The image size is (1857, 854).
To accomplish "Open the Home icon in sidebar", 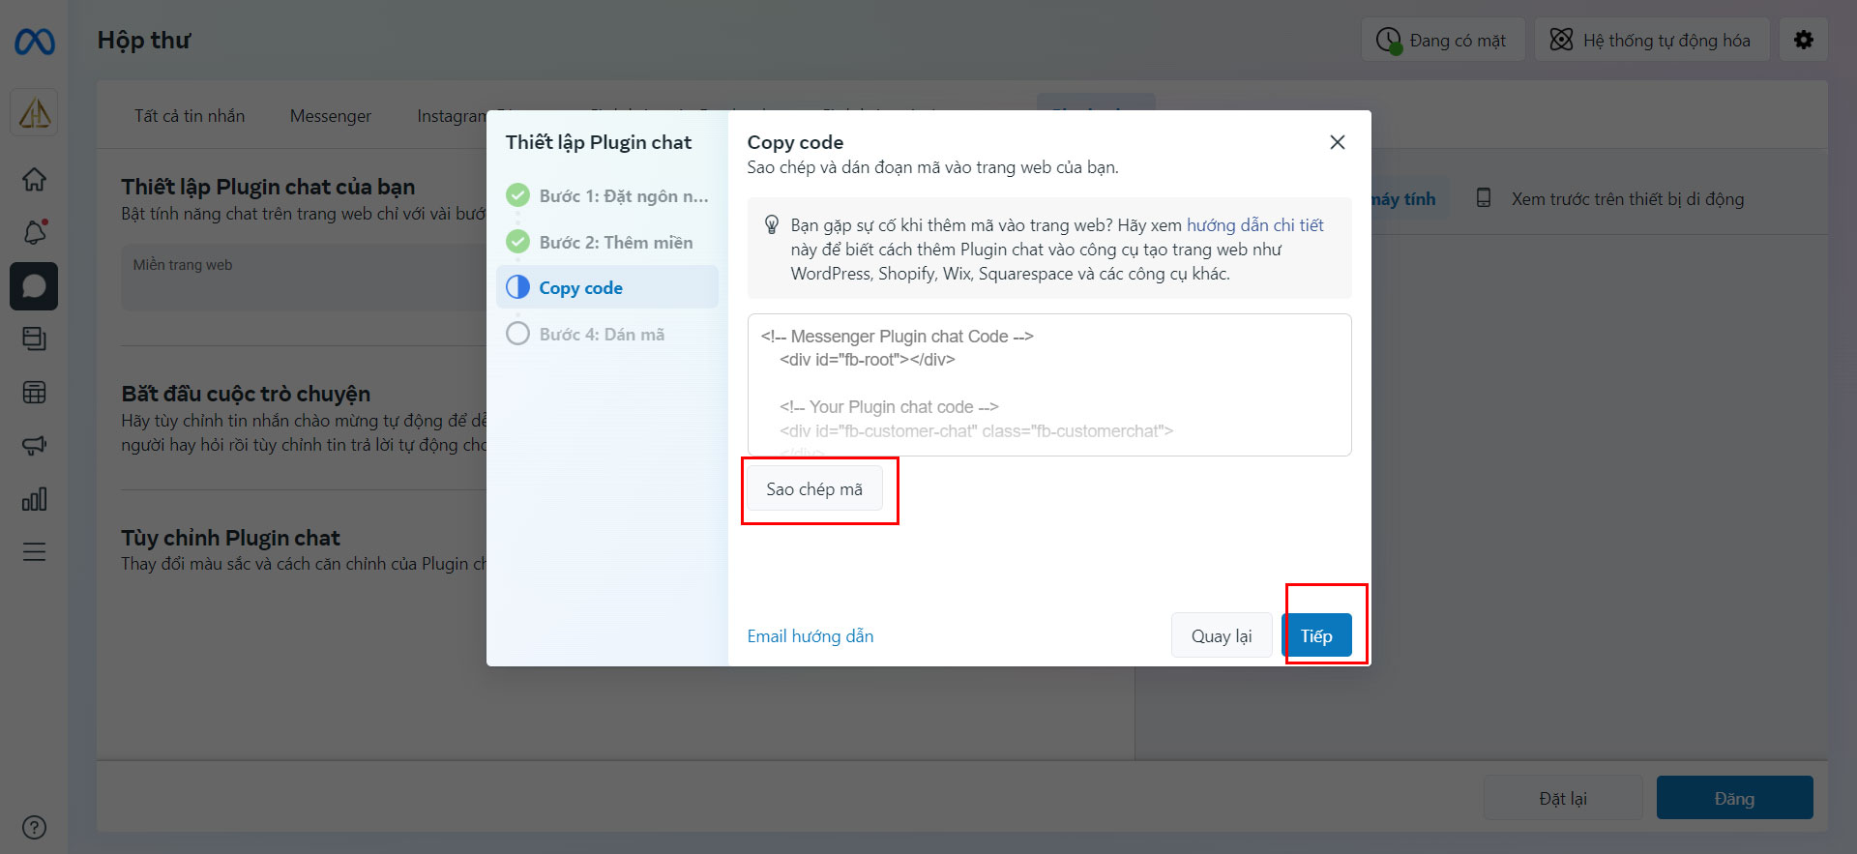I will tap(34, 180).
